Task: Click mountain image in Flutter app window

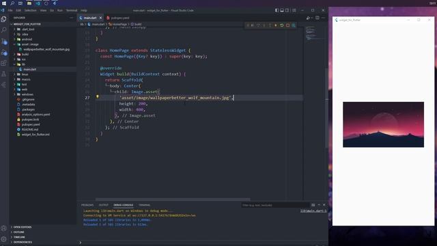Action: [383, 124]
